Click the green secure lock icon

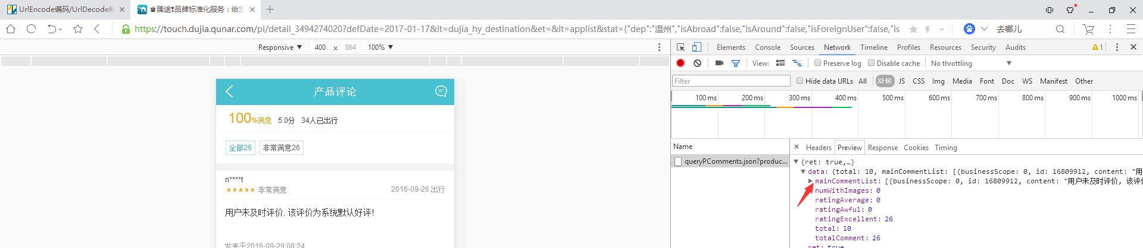click(x=126, y=29)
